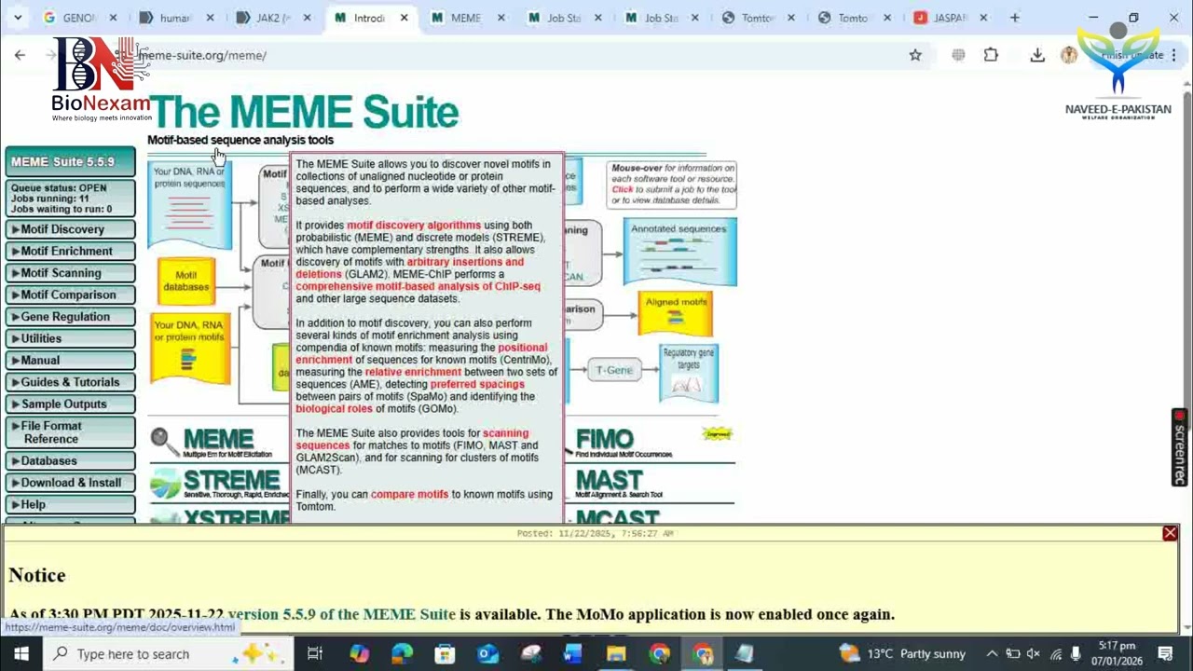The image size is (1193, 671).
Task: Expand the Motif Scanning menu
Action: tap(71, 273)
